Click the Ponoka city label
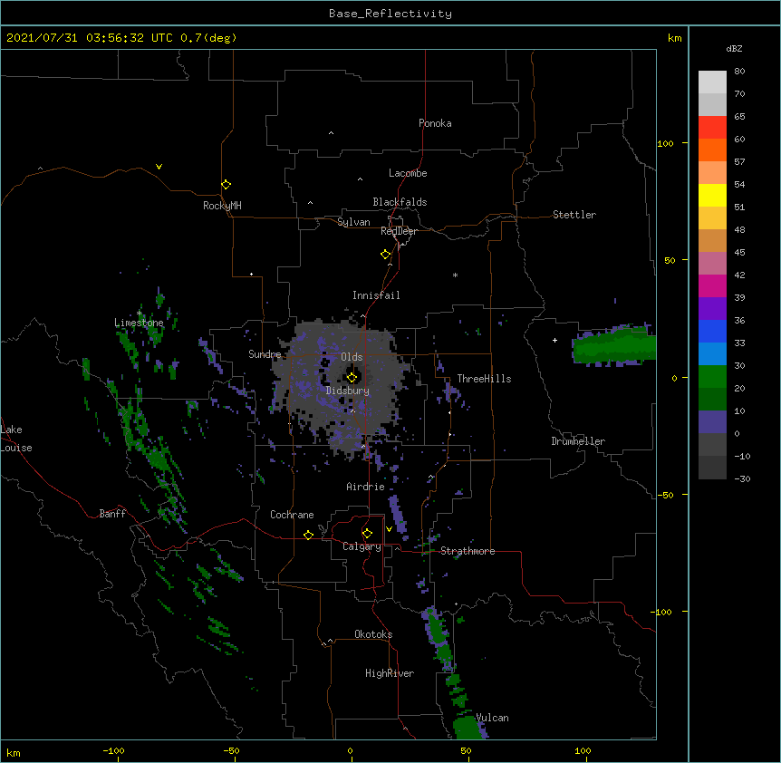The image size is (781, 763). (x=435, y=123)
